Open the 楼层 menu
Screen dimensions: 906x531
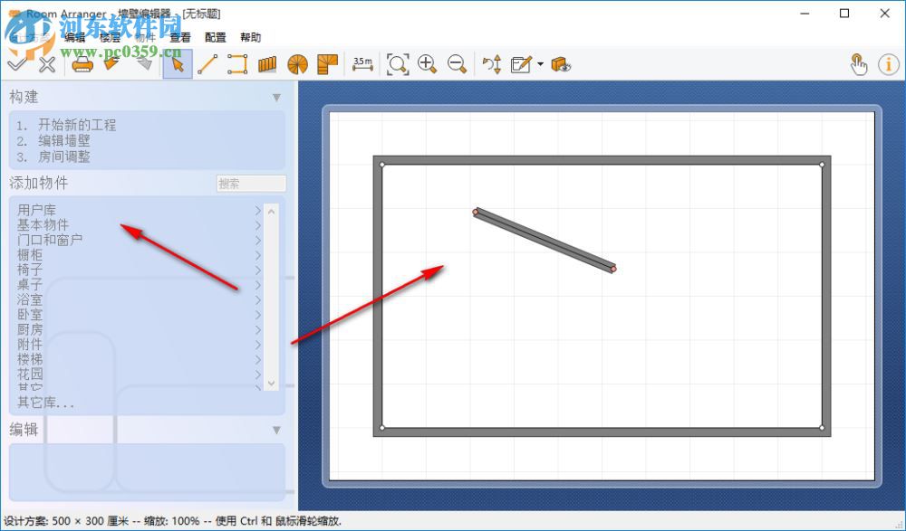[x=110, y=37]
